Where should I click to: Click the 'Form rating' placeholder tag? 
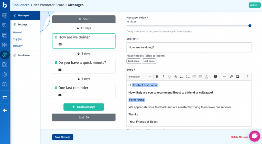[137, 100]
